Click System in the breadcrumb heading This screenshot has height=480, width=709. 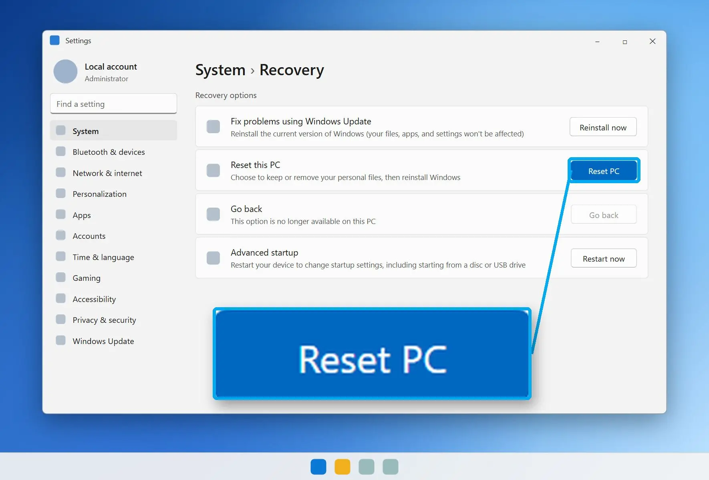(x=220, y=70)
